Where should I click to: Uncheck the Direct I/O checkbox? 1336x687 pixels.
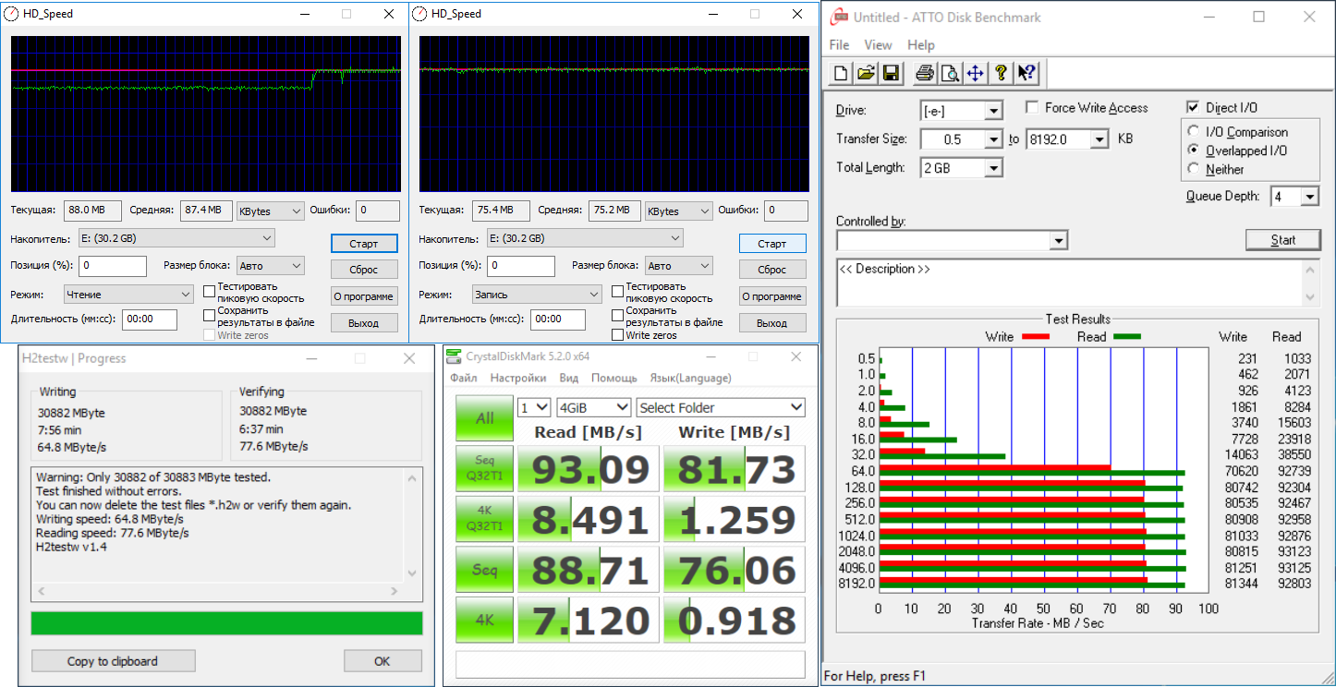click(x=1192, y=108)
